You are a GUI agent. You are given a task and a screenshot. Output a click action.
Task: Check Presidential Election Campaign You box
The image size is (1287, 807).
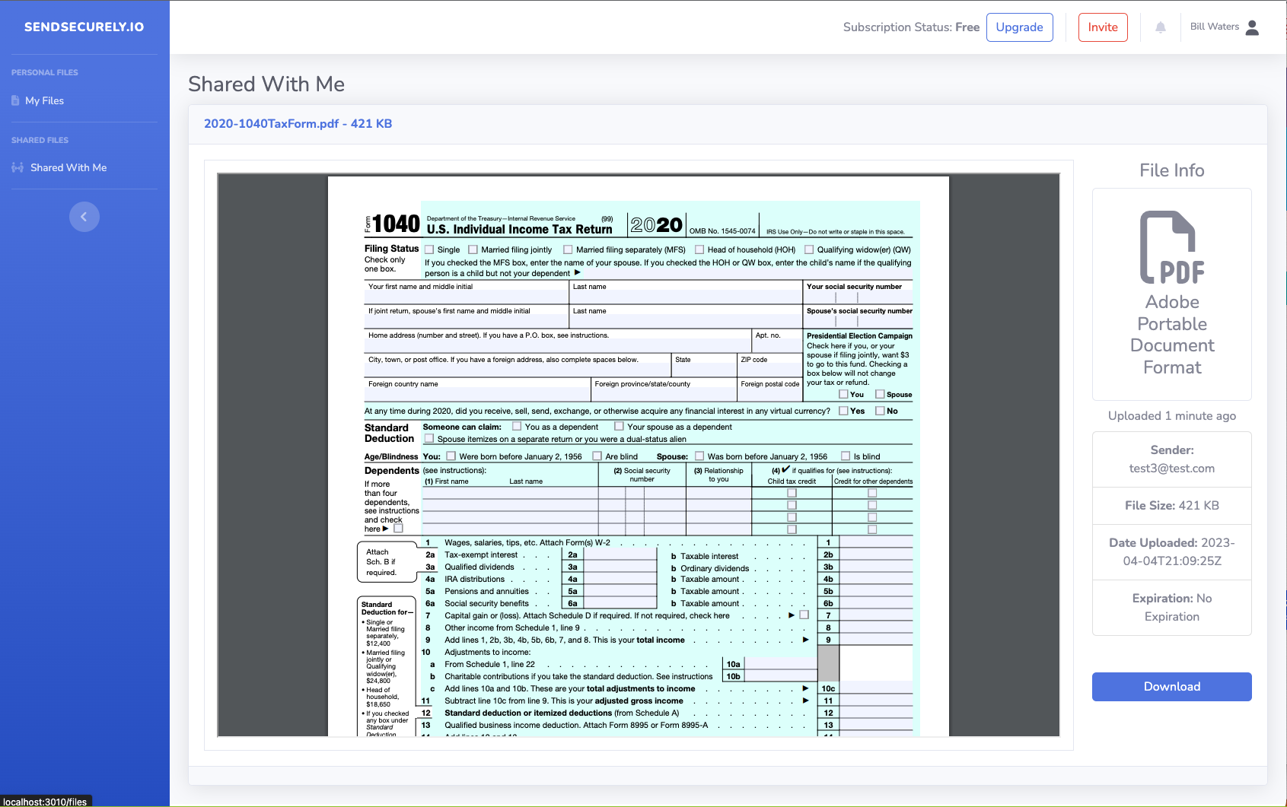843,394
